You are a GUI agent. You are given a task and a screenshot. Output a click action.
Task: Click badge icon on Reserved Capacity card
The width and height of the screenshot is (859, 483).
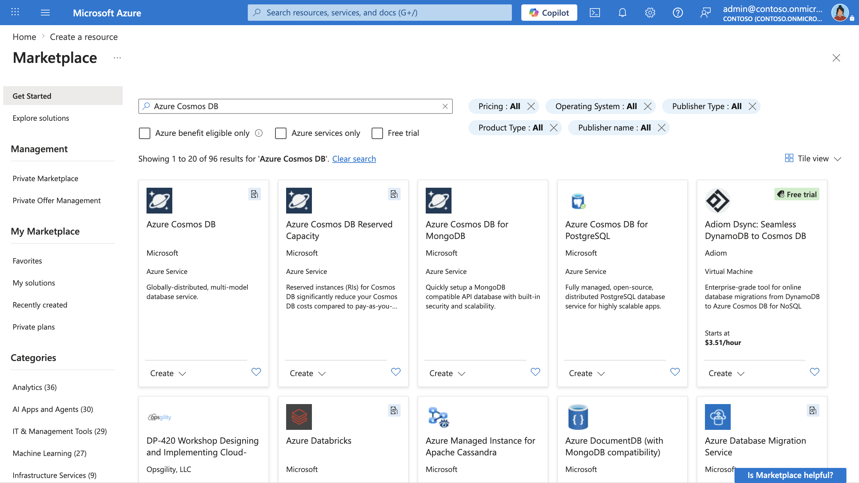pos(394,194)
